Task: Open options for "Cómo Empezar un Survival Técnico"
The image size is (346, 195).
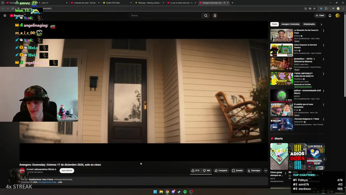Action: point(323,45)
